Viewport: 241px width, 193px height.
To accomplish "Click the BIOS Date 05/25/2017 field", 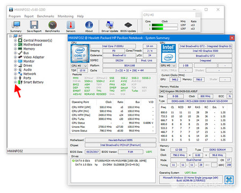I will click(93, 152).
